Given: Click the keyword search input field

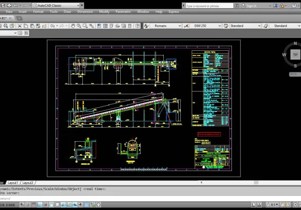Looking at the screenshot, I should 210,6.
